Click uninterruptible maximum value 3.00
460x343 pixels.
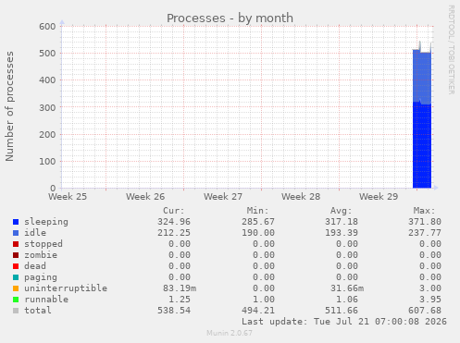point(430,288)
